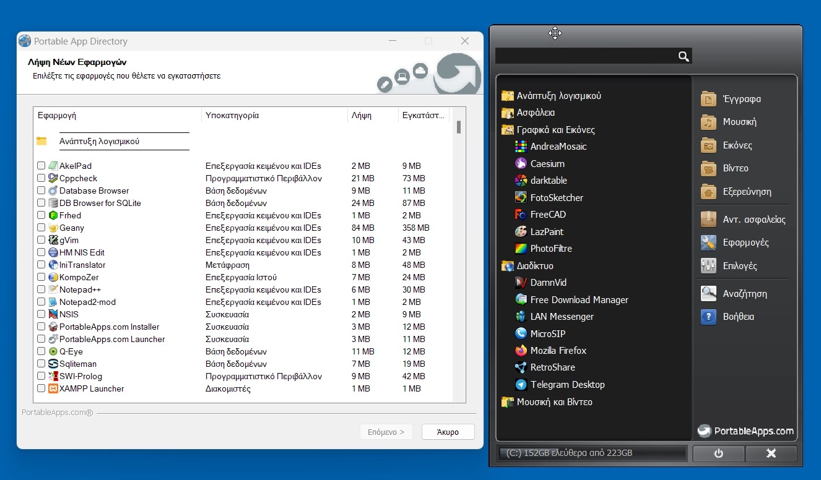The width and height of the screenshot is (821, 480).
Task: Start LAN Messenger
Action: [554, 317]
